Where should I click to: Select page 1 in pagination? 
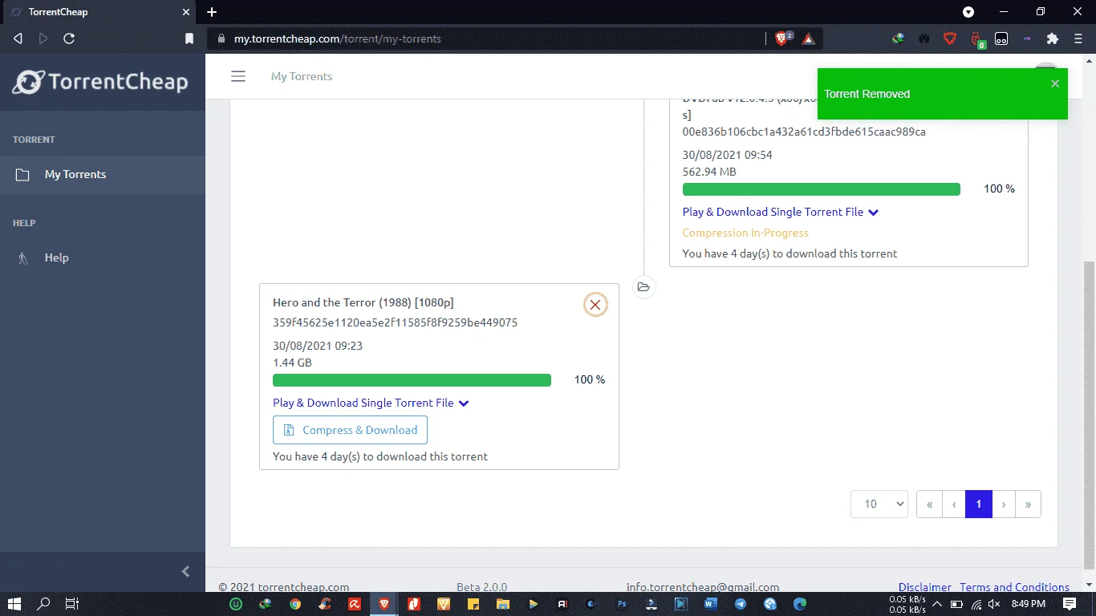(979, 504)
